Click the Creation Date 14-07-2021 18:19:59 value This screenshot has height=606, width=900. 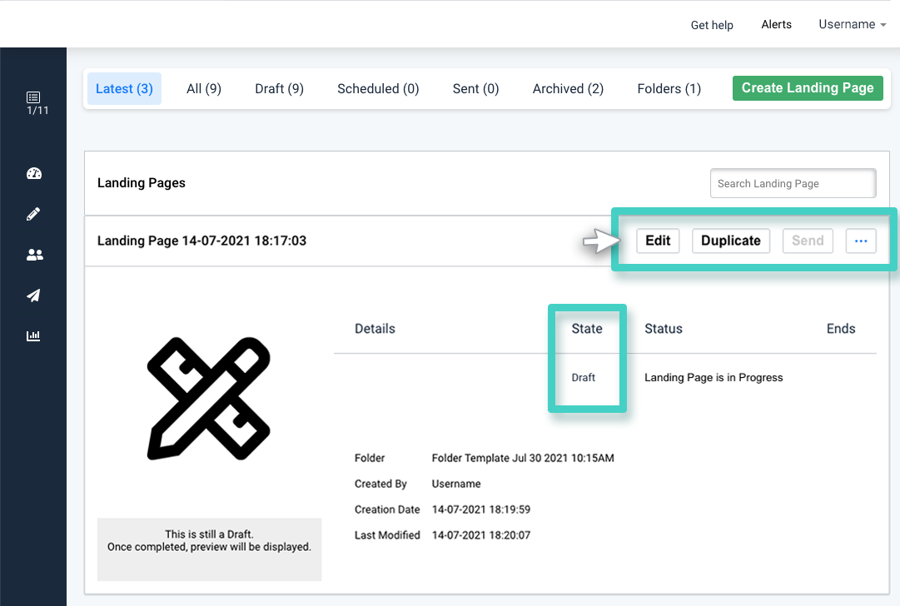click(481, 509)
